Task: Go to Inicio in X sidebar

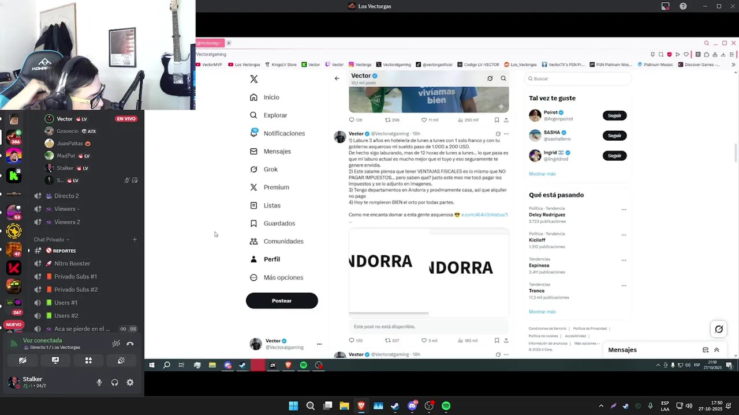Action: point(264,97)
